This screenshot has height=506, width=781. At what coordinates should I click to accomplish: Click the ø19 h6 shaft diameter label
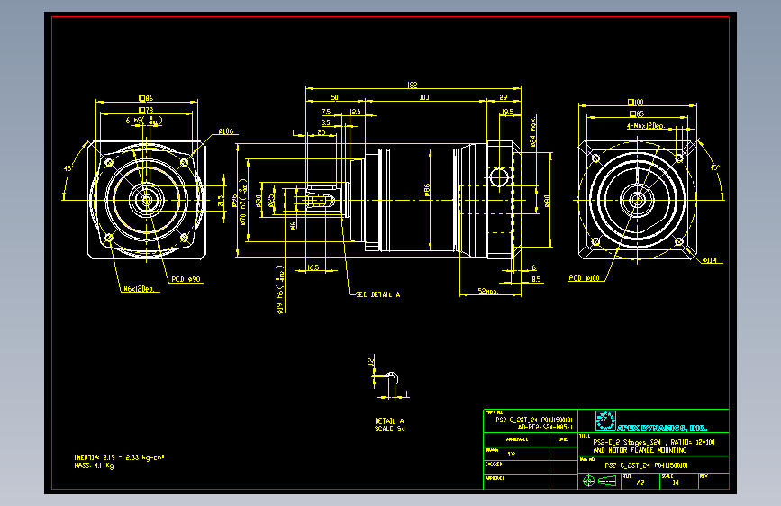pyautogui.click(x=280, y=290)
